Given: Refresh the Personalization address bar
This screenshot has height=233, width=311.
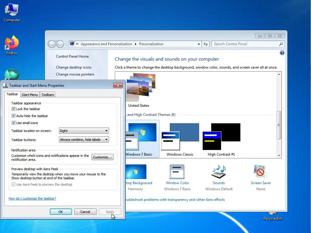Looking at the screenshot, I should point(206,44).
